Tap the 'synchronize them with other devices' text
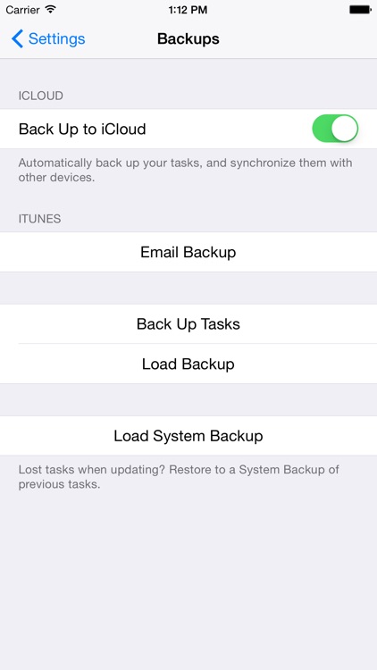 [x=185, y=170]
